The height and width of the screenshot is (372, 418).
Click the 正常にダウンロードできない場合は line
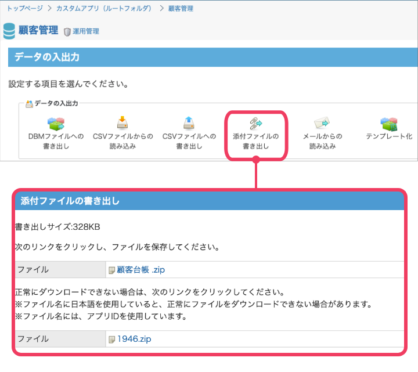pyautogui.click(x=150, y=292)
